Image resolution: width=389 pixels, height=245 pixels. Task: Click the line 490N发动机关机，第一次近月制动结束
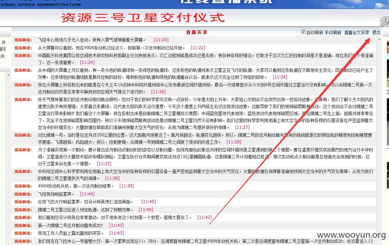point(76,186)
